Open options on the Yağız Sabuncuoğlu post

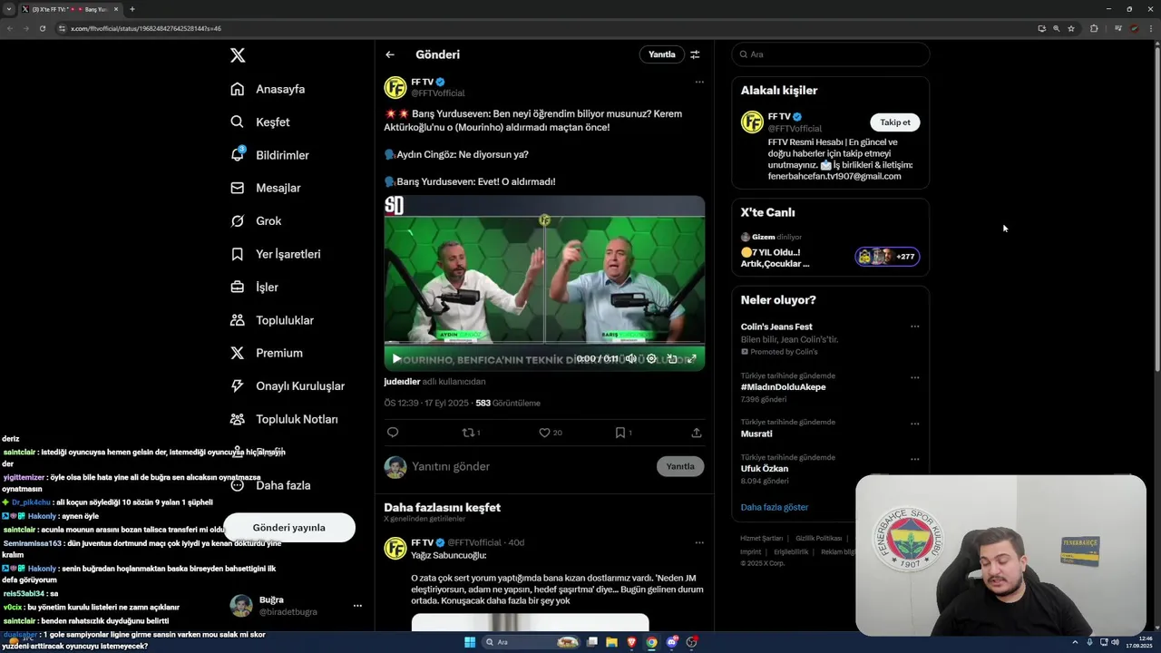699,542
